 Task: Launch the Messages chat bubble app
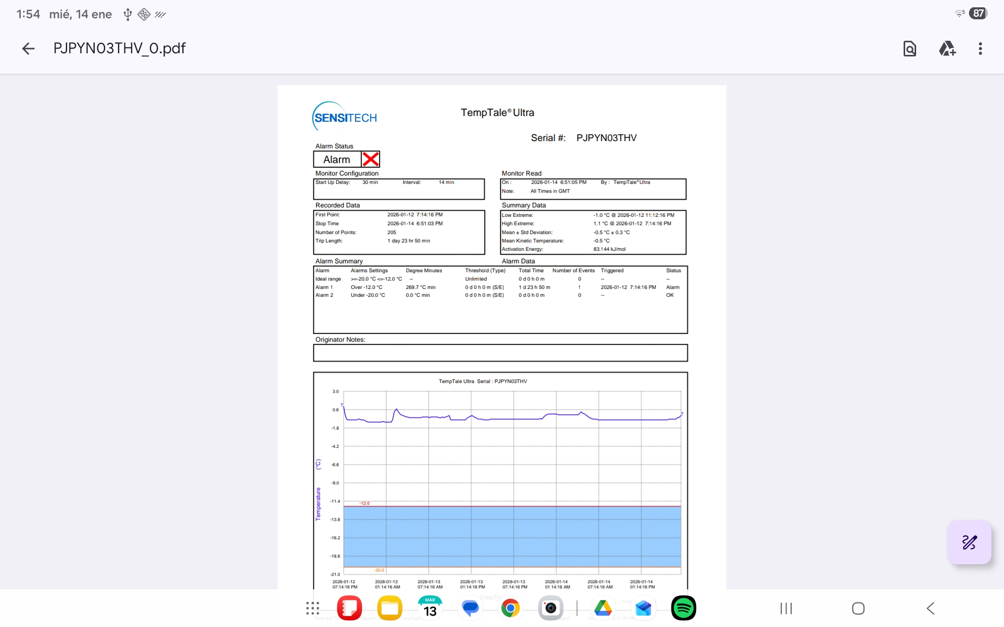click(x=470, y=608)
